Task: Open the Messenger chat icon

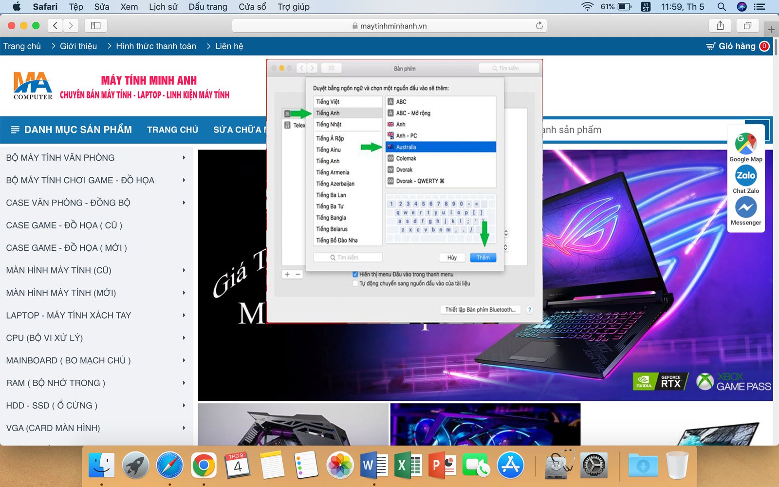Action: pyautogui.click(x=745, y=208)
